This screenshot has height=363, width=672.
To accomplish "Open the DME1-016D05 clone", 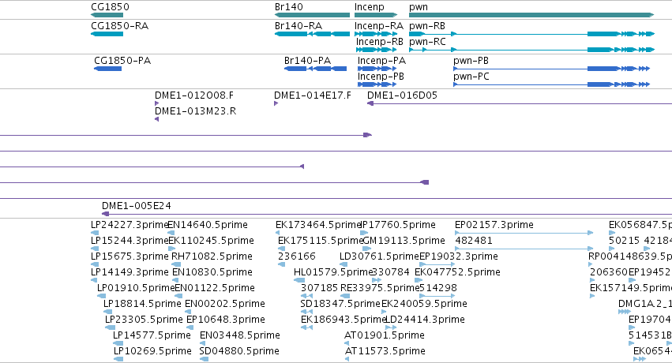I will click(520, 103).
